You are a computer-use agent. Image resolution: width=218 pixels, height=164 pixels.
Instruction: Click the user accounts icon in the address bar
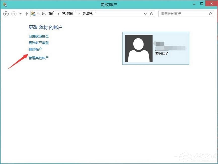[33, 14]
